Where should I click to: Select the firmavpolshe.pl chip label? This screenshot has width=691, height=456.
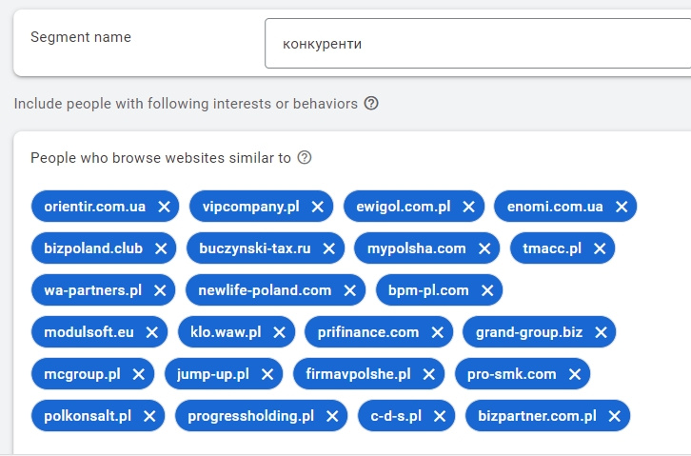(358, 374)
